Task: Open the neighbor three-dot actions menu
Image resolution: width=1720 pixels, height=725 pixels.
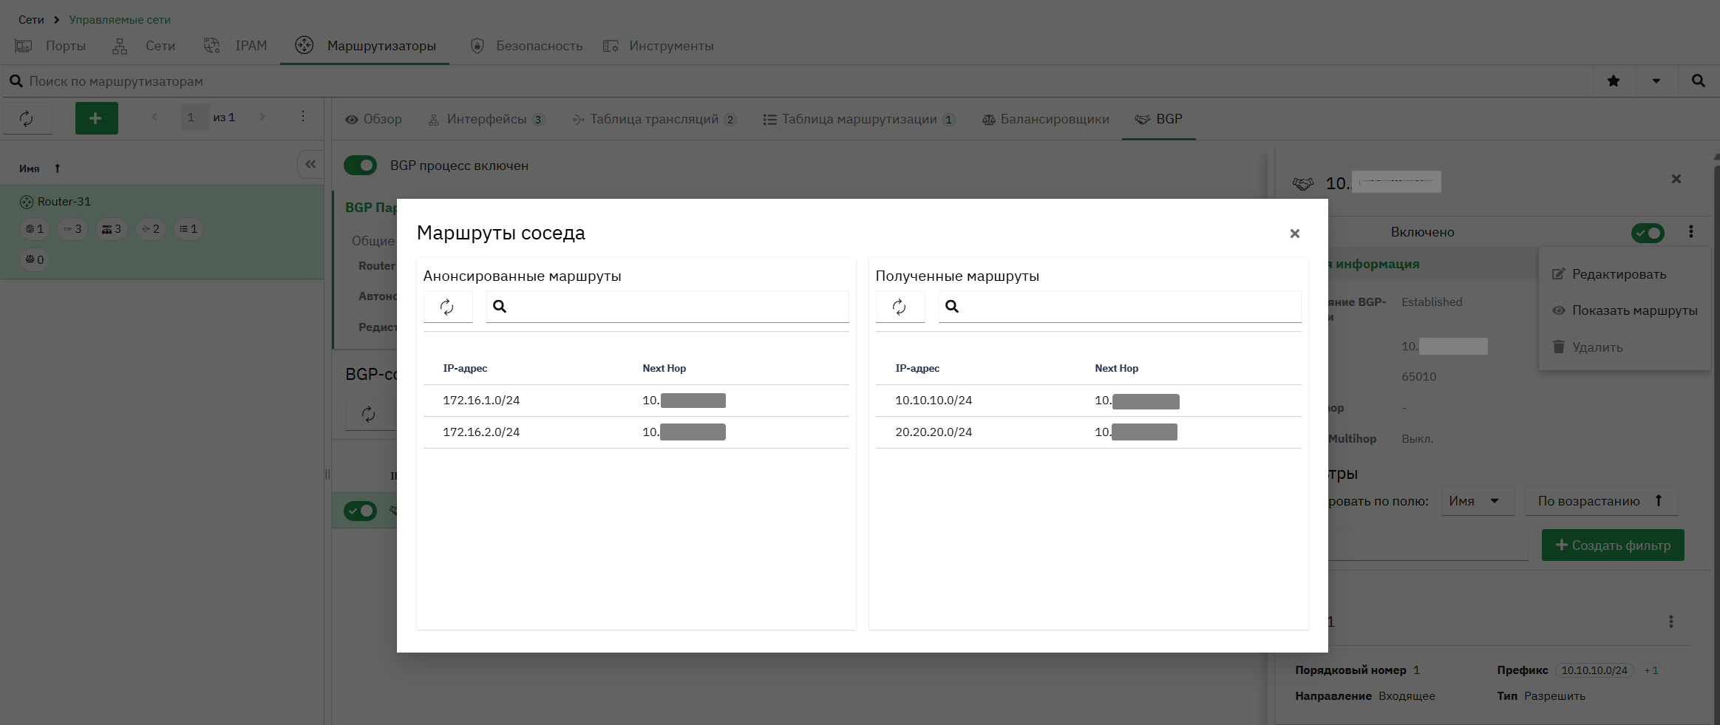Action: [x=1690, y=232]
